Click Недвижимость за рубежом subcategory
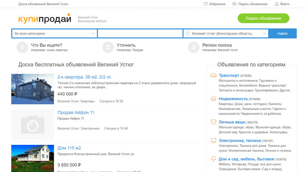 (261, 114)
